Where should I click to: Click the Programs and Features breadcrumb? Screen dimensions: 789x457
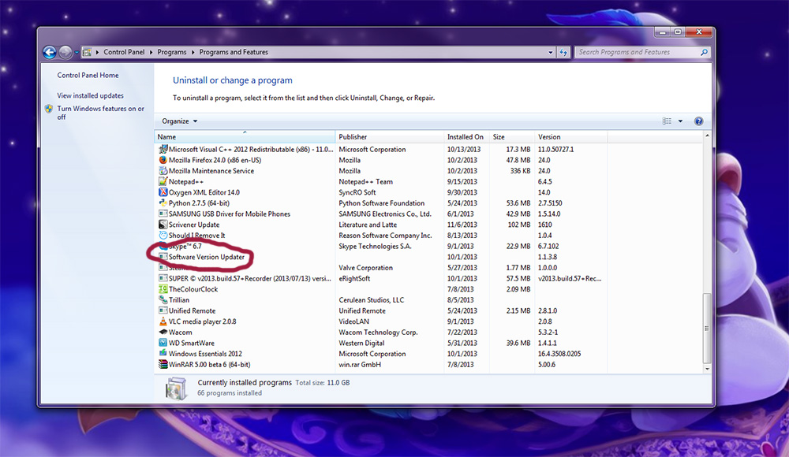coord(234,52)
